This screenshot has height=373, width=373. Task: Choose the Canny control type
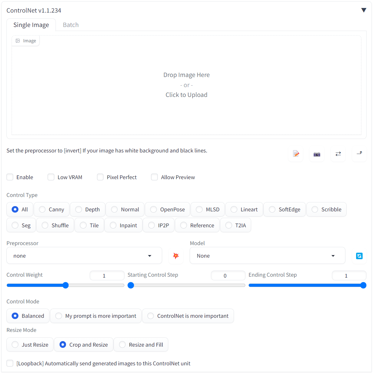52,210
